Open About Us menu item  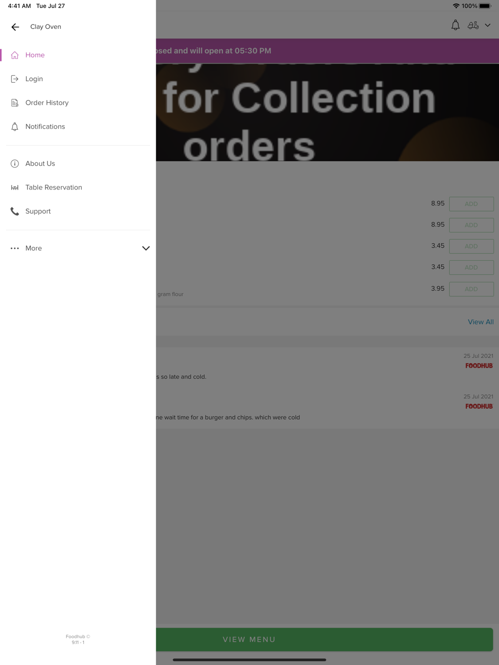point(78,164)
